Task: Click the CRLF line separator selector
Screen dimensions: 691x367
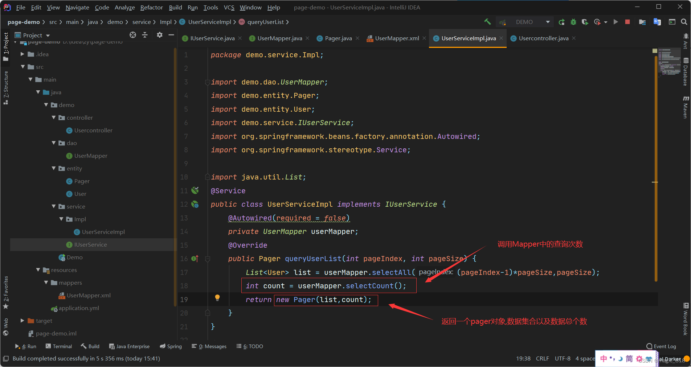Action: click(x=542, y=359)
